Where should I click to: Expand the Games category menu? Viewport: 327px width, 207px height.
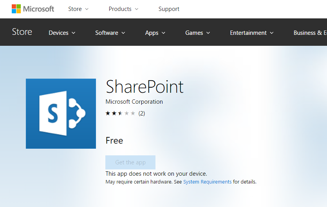pos(197,33)
